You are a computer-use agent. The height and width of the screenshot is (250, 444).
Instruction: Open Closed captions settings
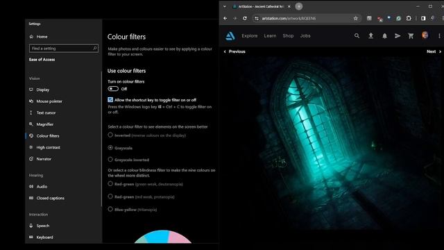pos(46,198)
